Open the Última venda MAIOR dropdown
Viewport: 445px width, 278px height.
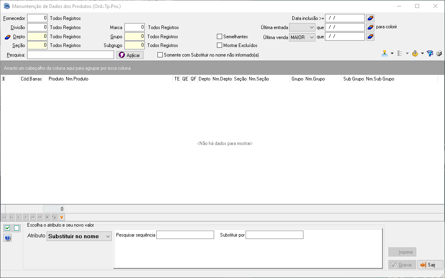pos(302,37)
